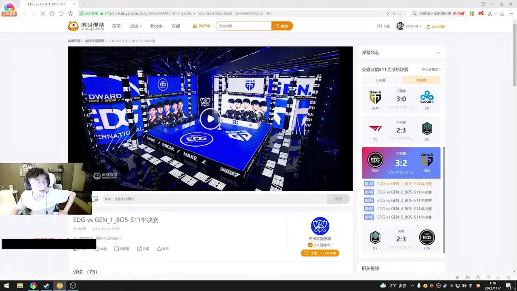
Task: Click the browser forward arrow
Action: coord(34,13)
